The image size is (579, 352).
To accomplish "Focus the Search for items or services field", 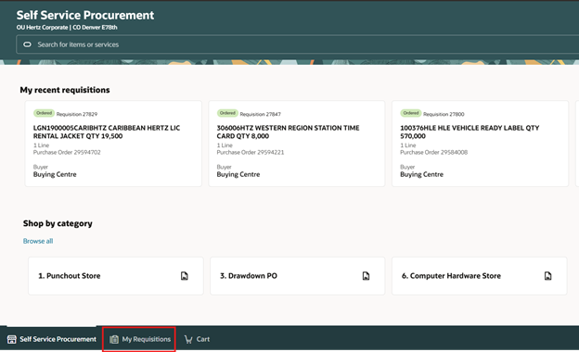I will pyautogui.click(x=297, y=44).
